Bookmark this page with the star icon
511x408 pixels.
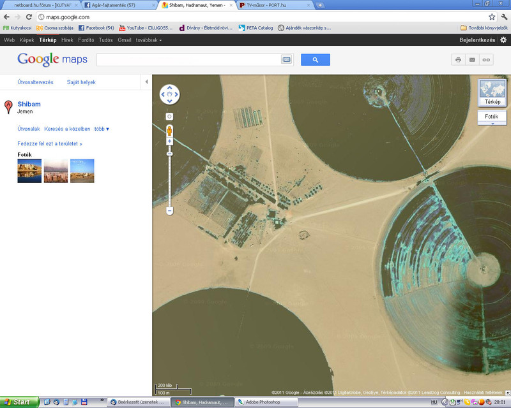pyautogui.click(x=492, y=17)
